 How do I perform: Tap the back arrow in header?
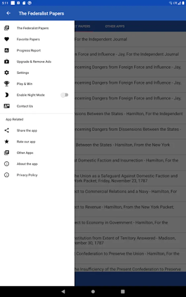(8, 13)
